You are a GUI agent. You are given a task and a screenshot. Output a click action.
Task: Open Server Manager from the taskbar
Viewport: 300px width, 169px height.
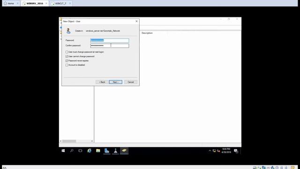[x=107, y=151]
